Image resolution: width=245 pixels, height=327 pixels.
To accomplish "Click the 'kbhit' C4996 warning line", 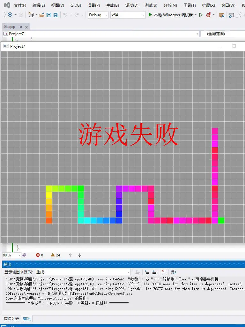I will pyautogui.click(x=124, y=284).
